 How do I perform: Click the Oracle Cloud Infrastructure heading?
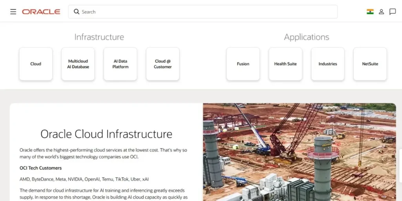[x=106, y=134]
